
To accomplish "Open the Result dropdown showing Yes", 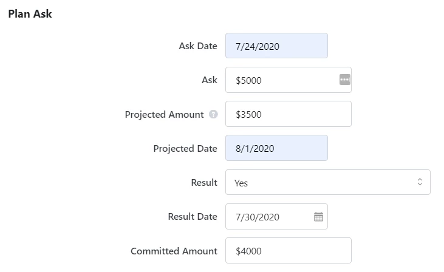I will pos(327,182).
